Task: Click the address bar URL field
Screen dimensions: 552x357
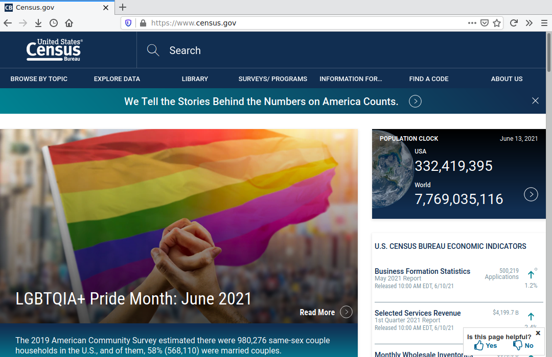Action: [307, 23]
